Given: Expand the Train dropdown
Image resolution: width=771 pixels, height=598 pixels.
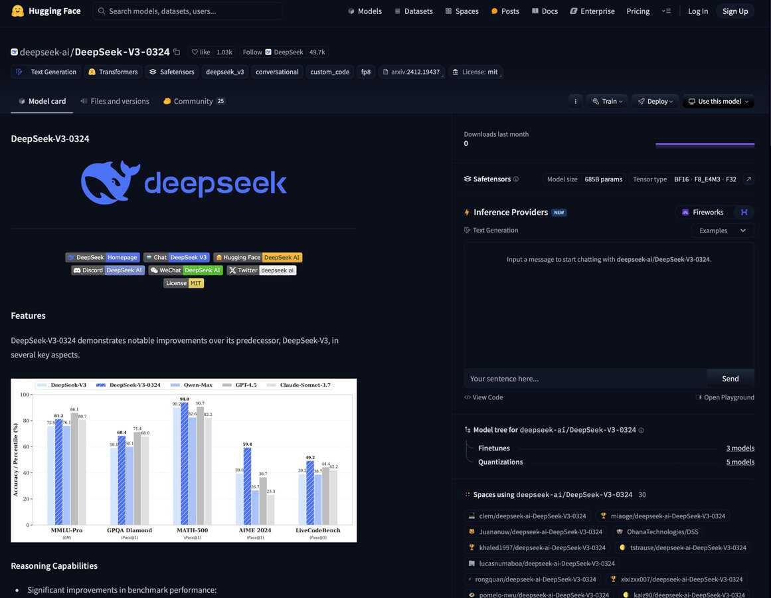Looking at the screenshot, I should coord(607,101).
